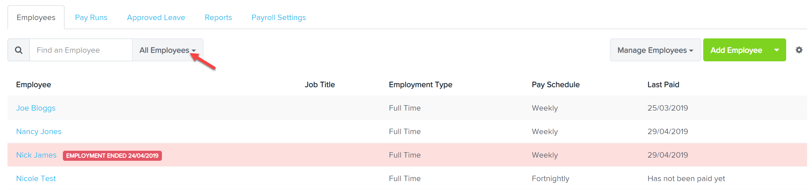Expand the Add Employee split arrow
This screenshot has width=812, height=190.
[777, 50]
